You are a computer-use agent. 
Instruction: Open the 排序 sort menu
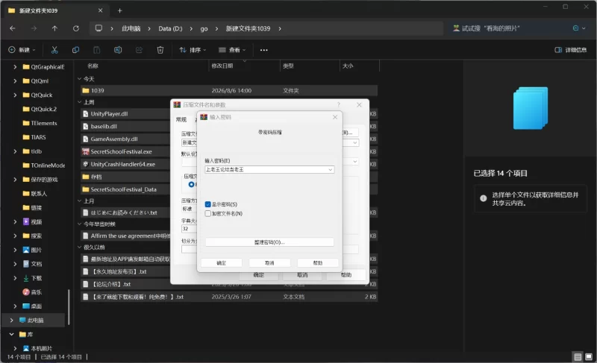tap(193, 50)
